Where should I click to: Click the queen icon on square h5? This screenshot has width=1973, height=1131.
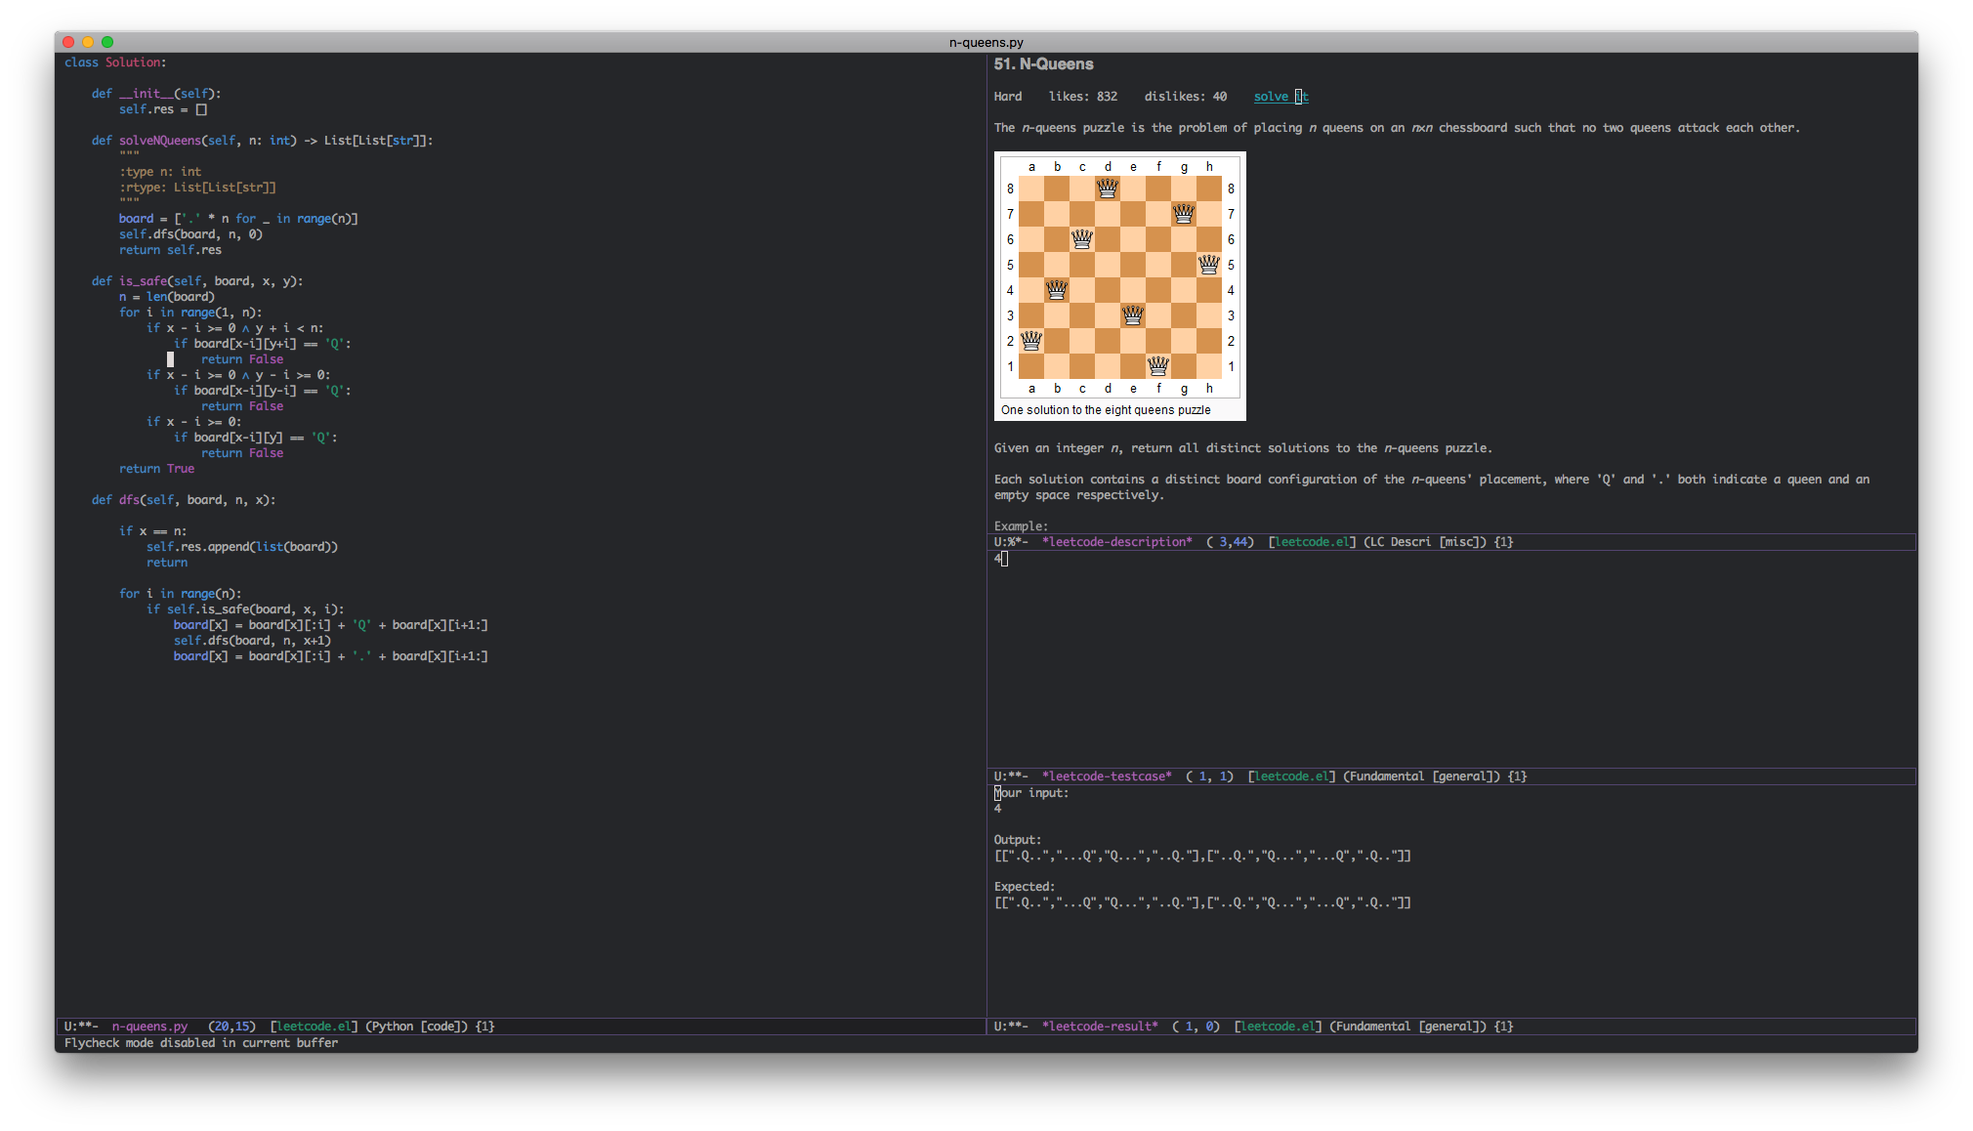(x=1209, y=264)
